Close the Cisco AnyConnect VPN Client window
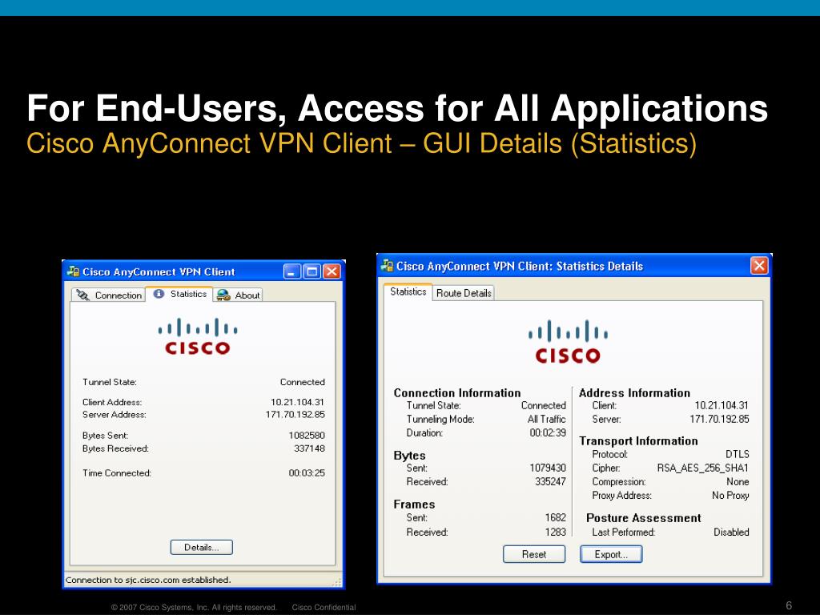 332,271
